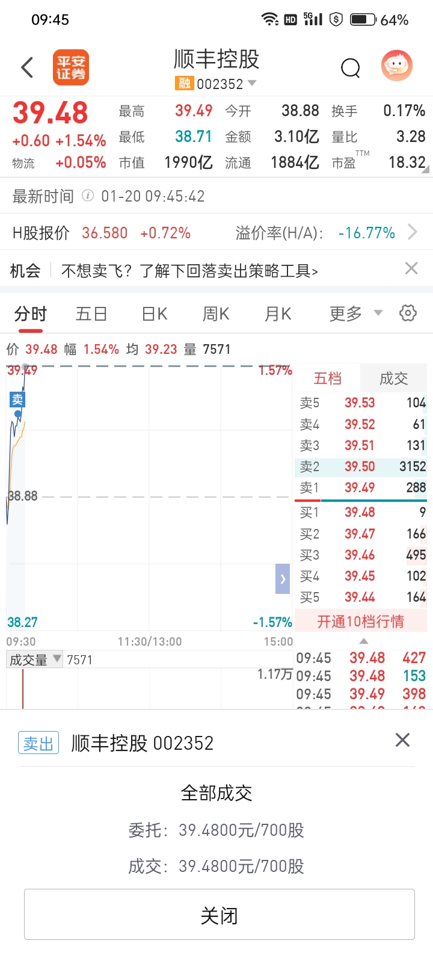Expand stock code 002352 dropdown arrow
This screenshot has height=970, width=433.
click(x=252, y=83)
